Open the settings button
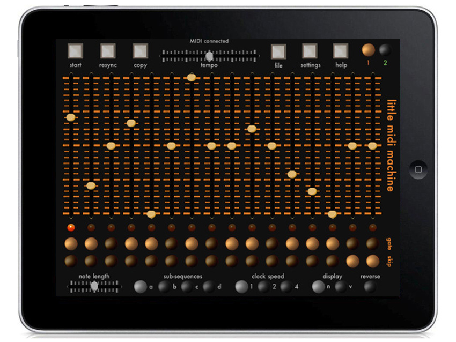456x342 pixels. tap(310, 51)
